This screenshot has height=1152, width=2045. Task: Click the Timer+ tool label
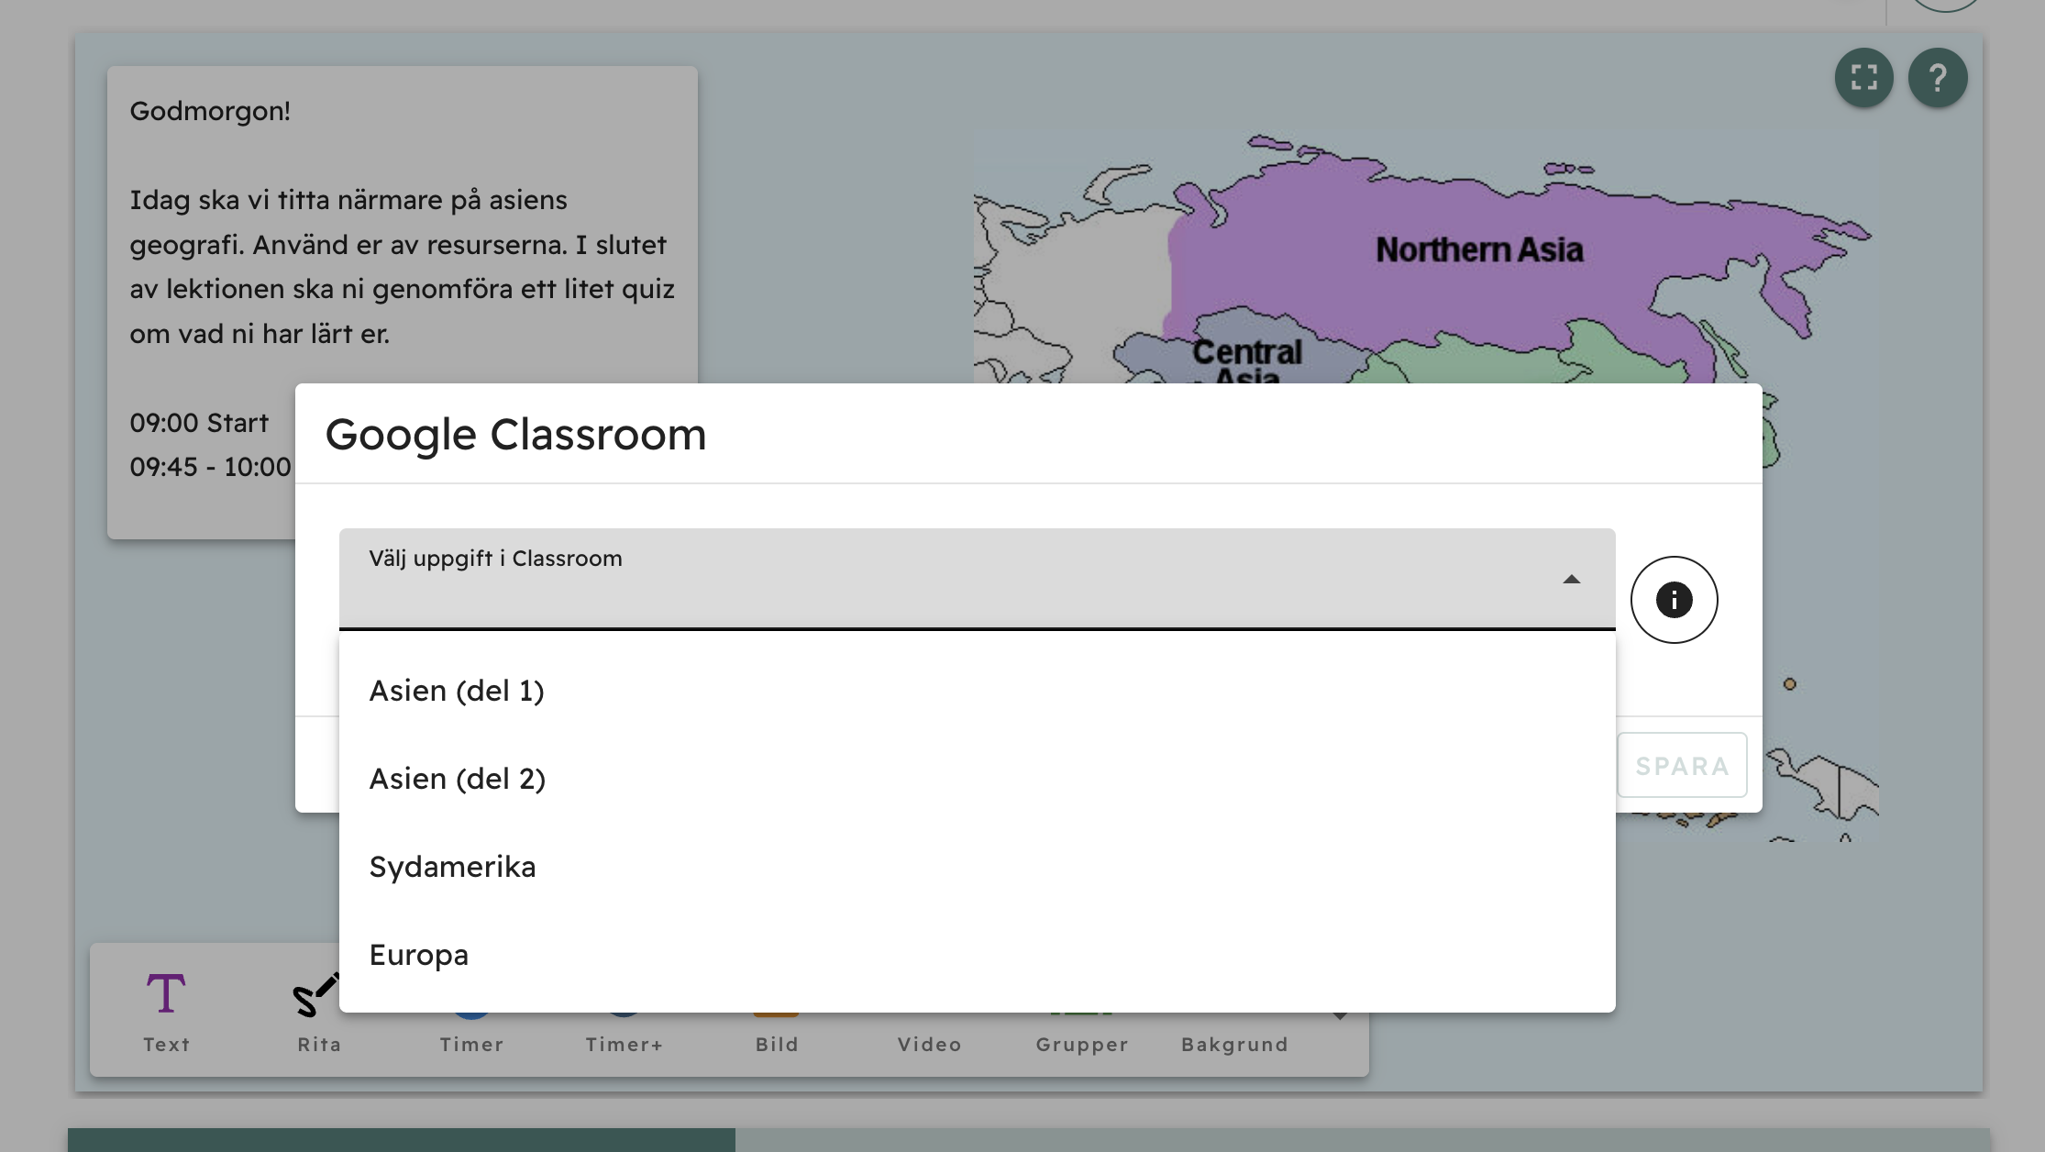coord(624,1045)
